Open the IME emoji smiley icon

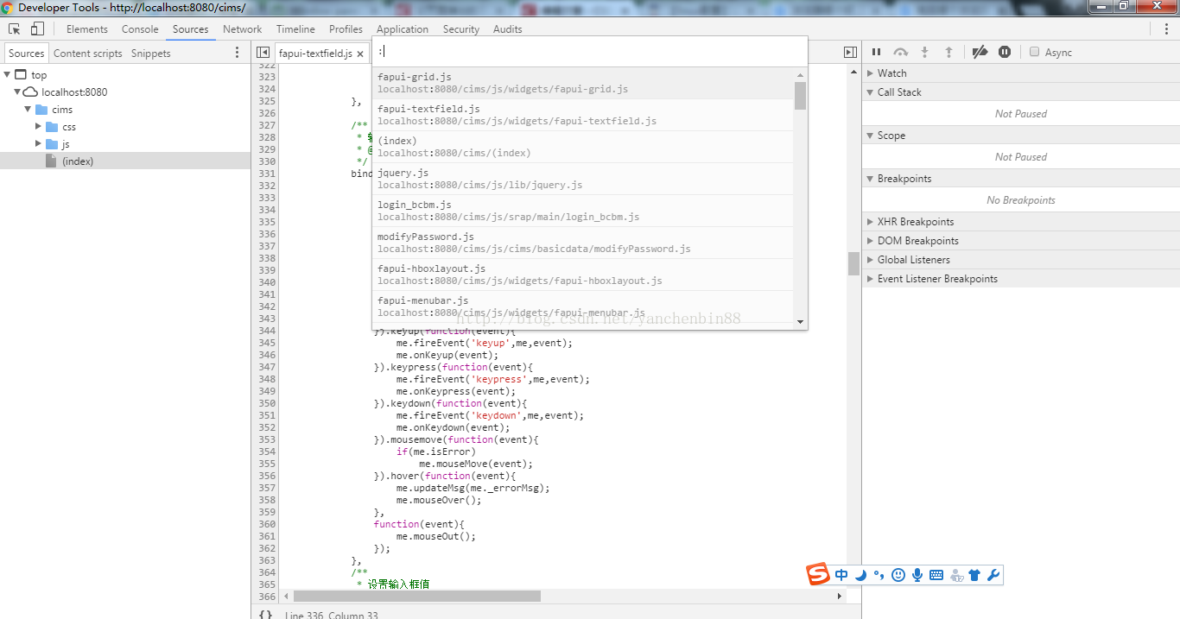tap(898, 575)
